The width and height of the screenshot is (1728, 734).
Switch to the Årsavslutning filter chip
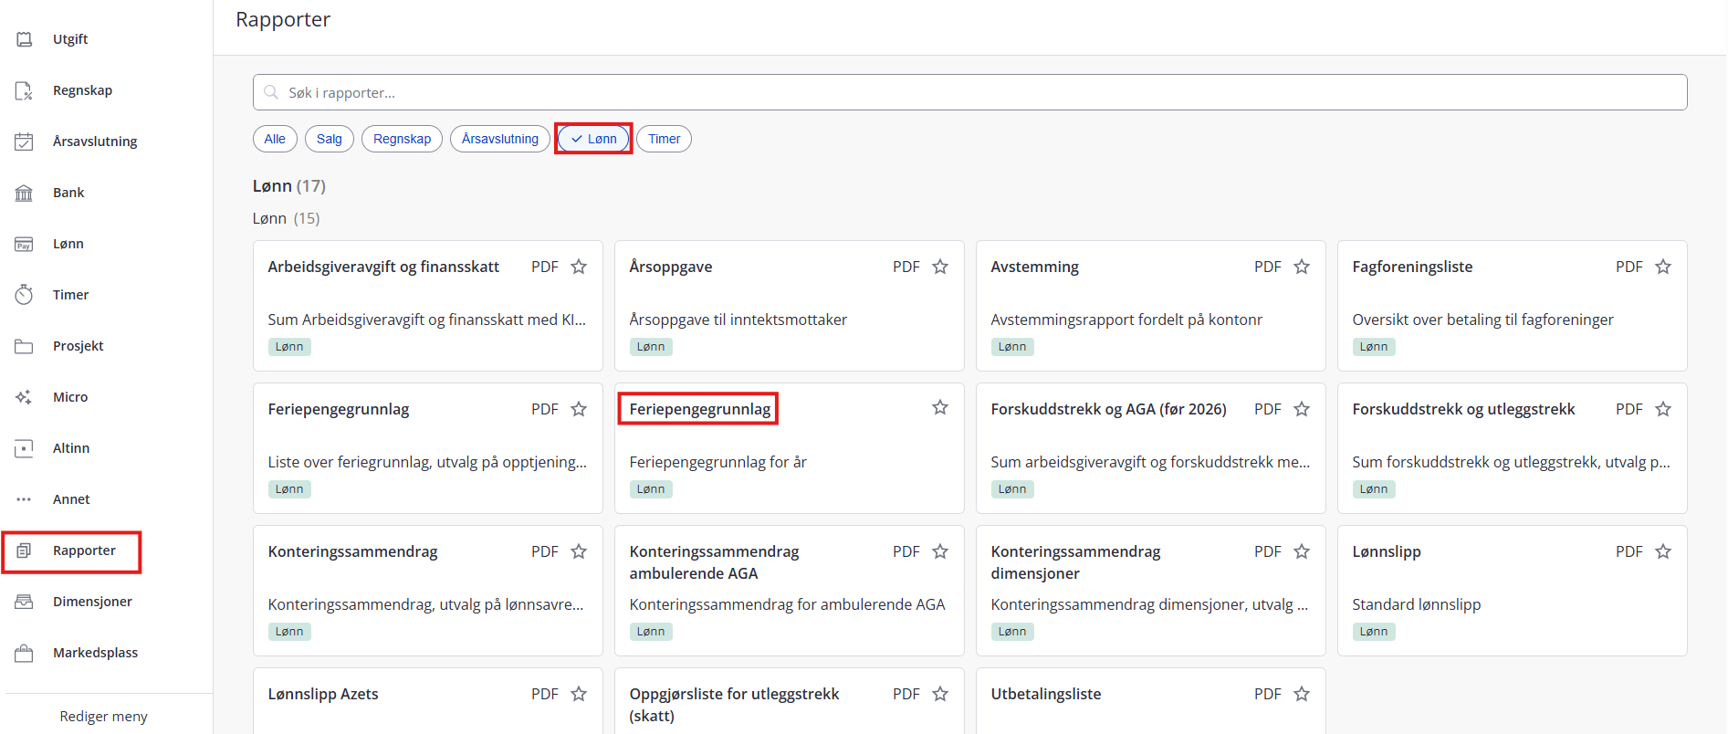click(x=500, y=139)
